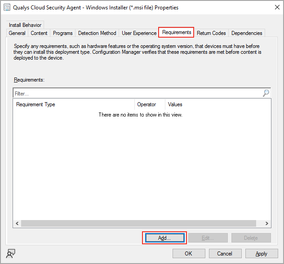This screenshot has width=284, height=264.
Task: Click the 'Requirements:' label above the filter
Action: [29, 80]
